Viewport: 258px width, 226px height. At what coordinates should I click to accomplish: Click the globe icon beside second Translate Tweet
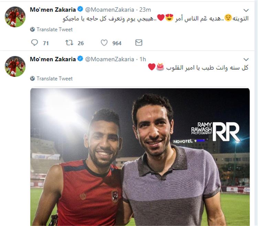coord(32,79)
